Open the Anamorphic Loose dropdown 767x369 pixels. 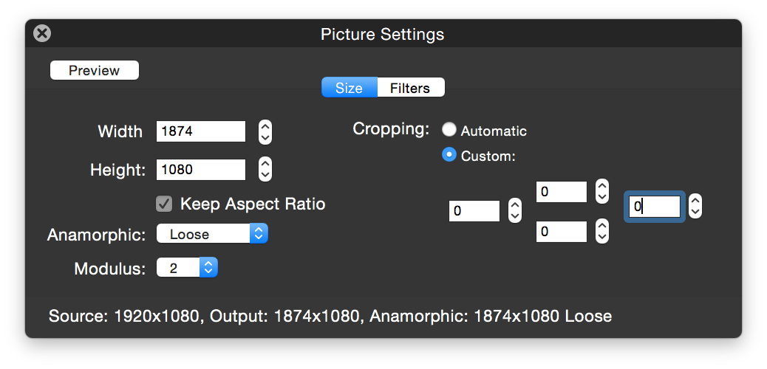212,234
